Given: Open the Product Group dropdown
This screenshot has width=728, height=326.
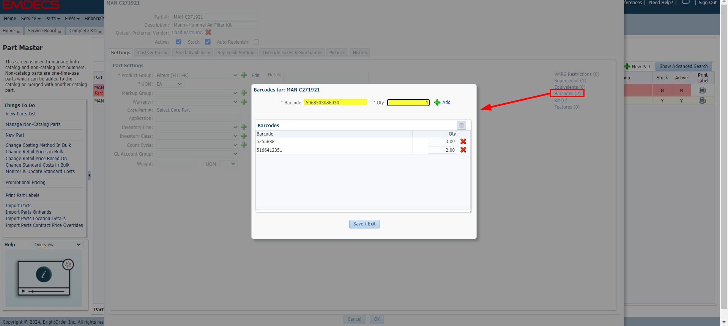Looking at the screenshot, I should point(197,75).
